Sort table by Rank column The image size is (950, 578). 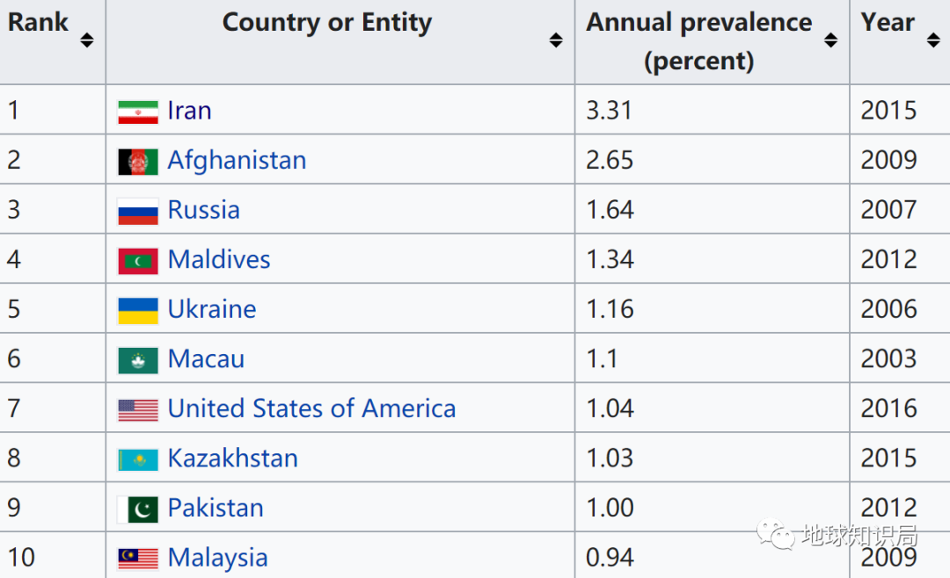tap(86, 40)
